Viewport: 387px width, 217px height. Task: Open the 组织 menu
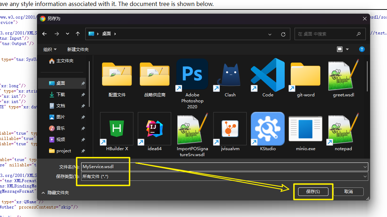50,50
